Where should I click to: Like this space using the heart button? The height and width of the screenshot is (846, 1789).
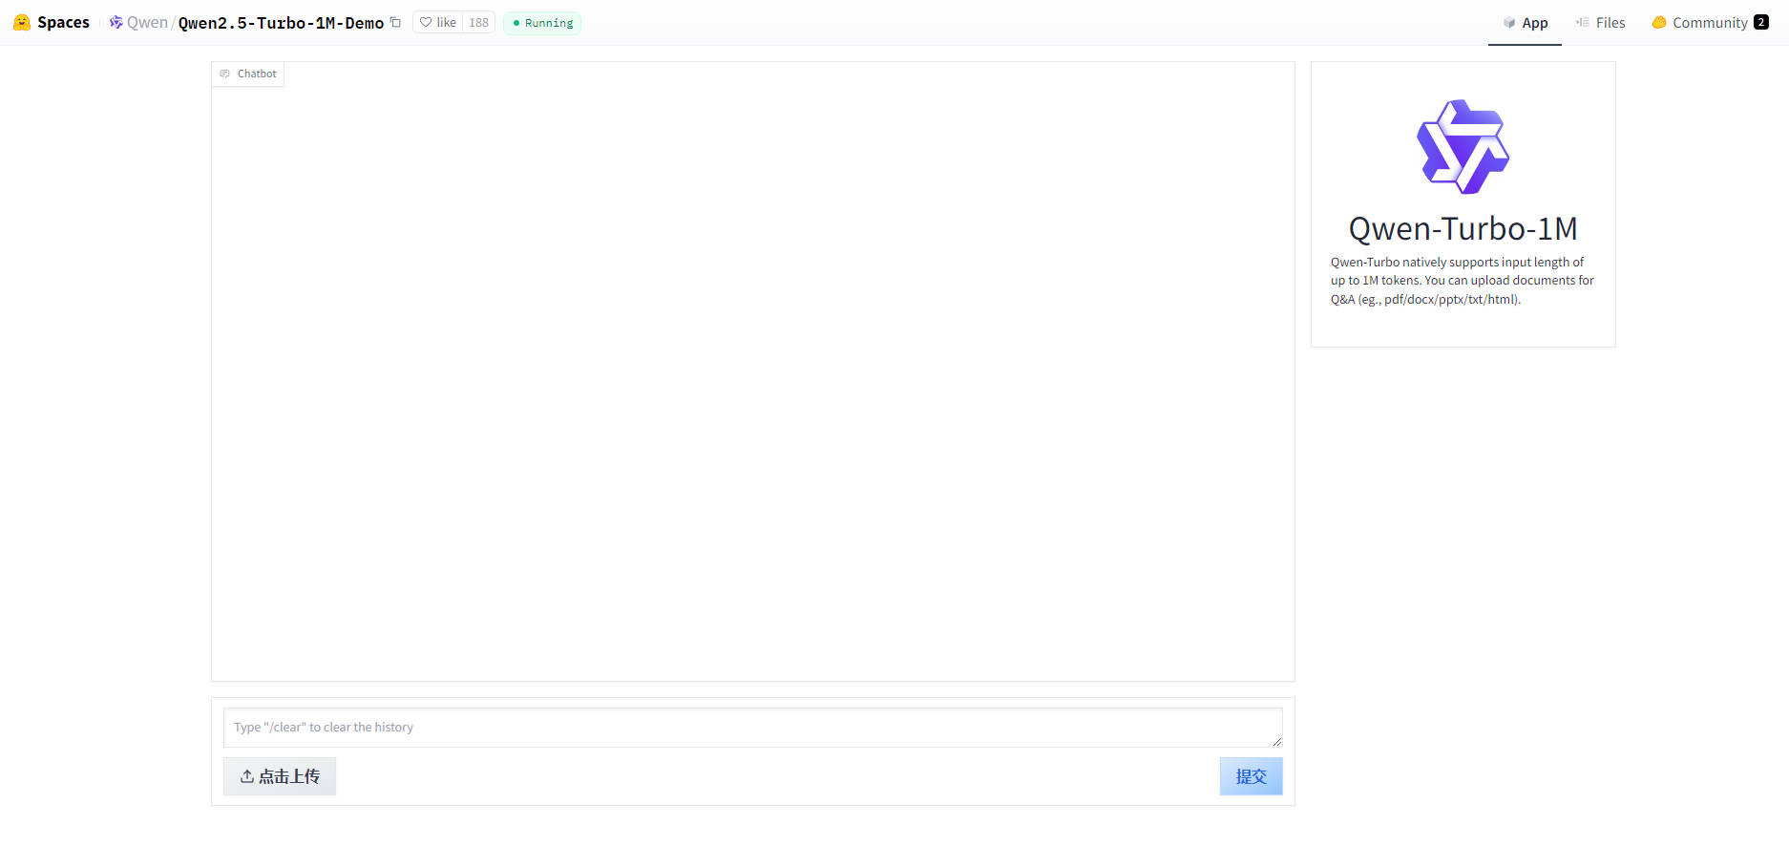[438, 22]
